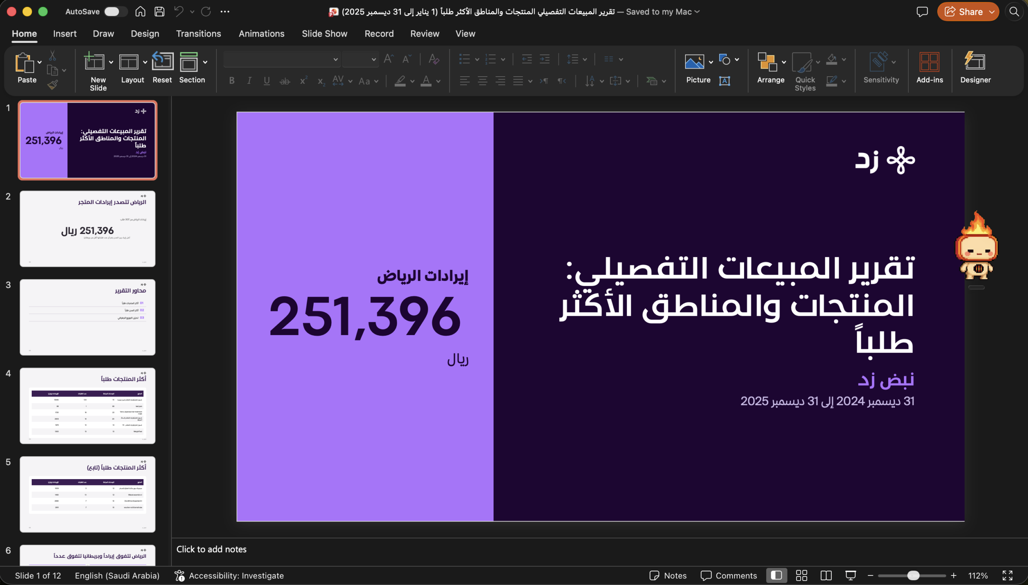Open numbered list dropdown arrow

pyautogui.click(x=503, y=59)
